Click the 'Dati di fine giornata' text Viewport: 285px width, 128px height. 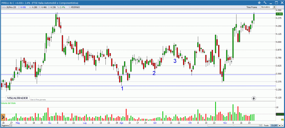38,100
